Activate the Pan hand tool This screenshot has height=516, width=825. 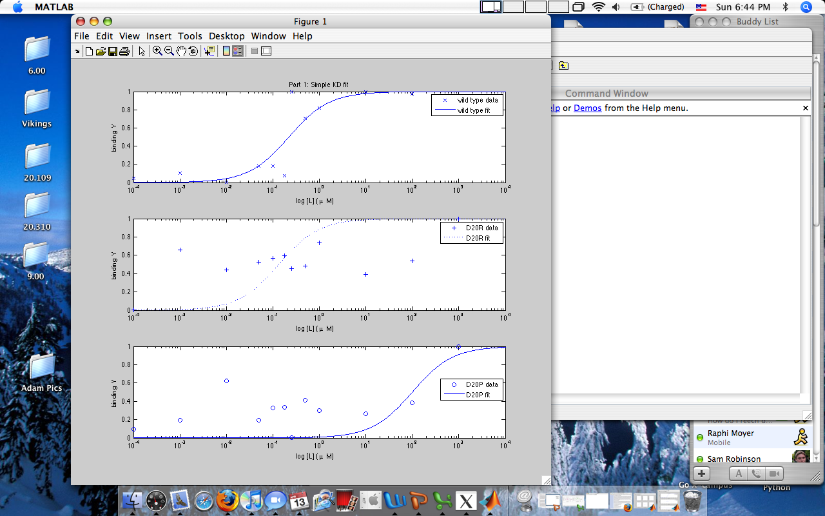181,52
